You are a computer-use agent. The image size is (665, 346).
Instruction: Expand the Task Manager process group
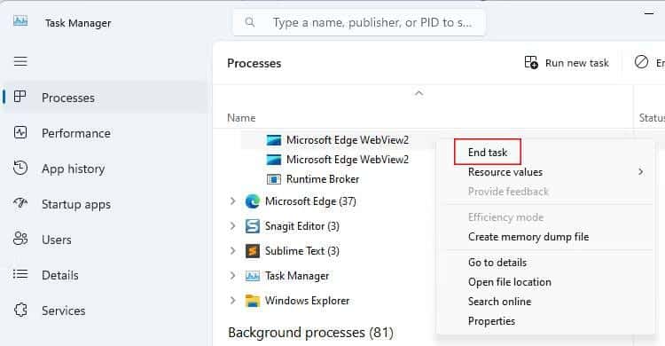[x=232, y=276]
